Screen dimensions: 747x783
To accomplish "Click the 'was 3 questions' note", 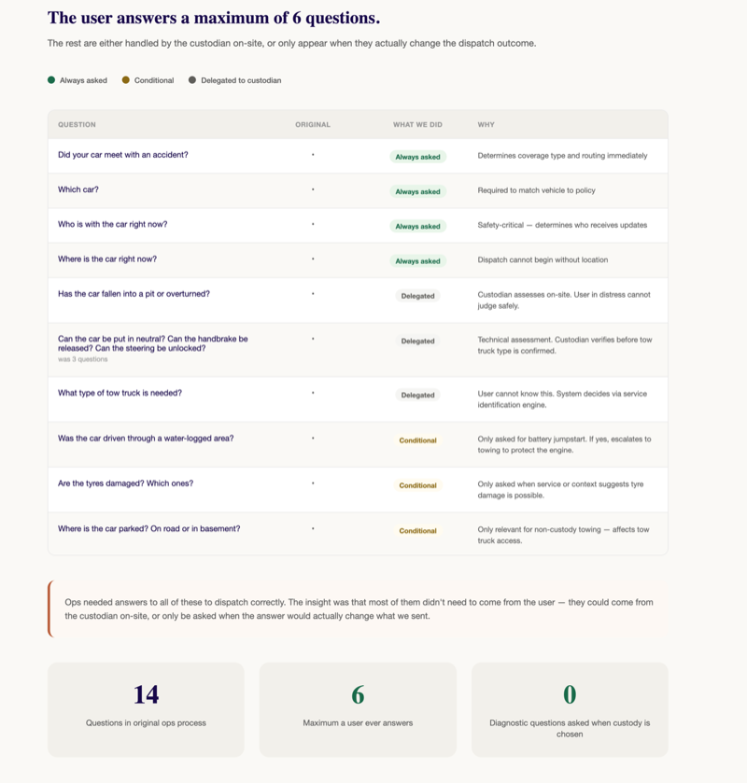I will (82, 359).
